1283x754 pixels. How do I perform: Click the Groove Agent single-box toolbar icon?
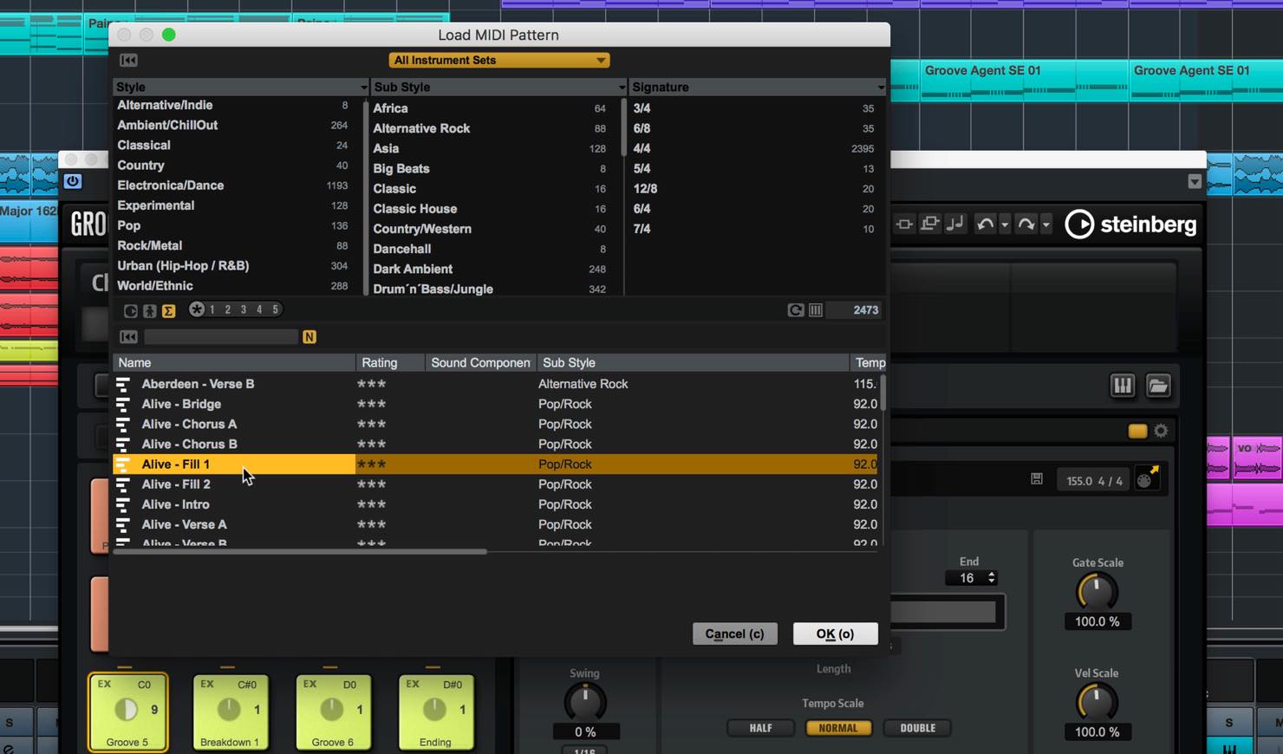(904, 224)
